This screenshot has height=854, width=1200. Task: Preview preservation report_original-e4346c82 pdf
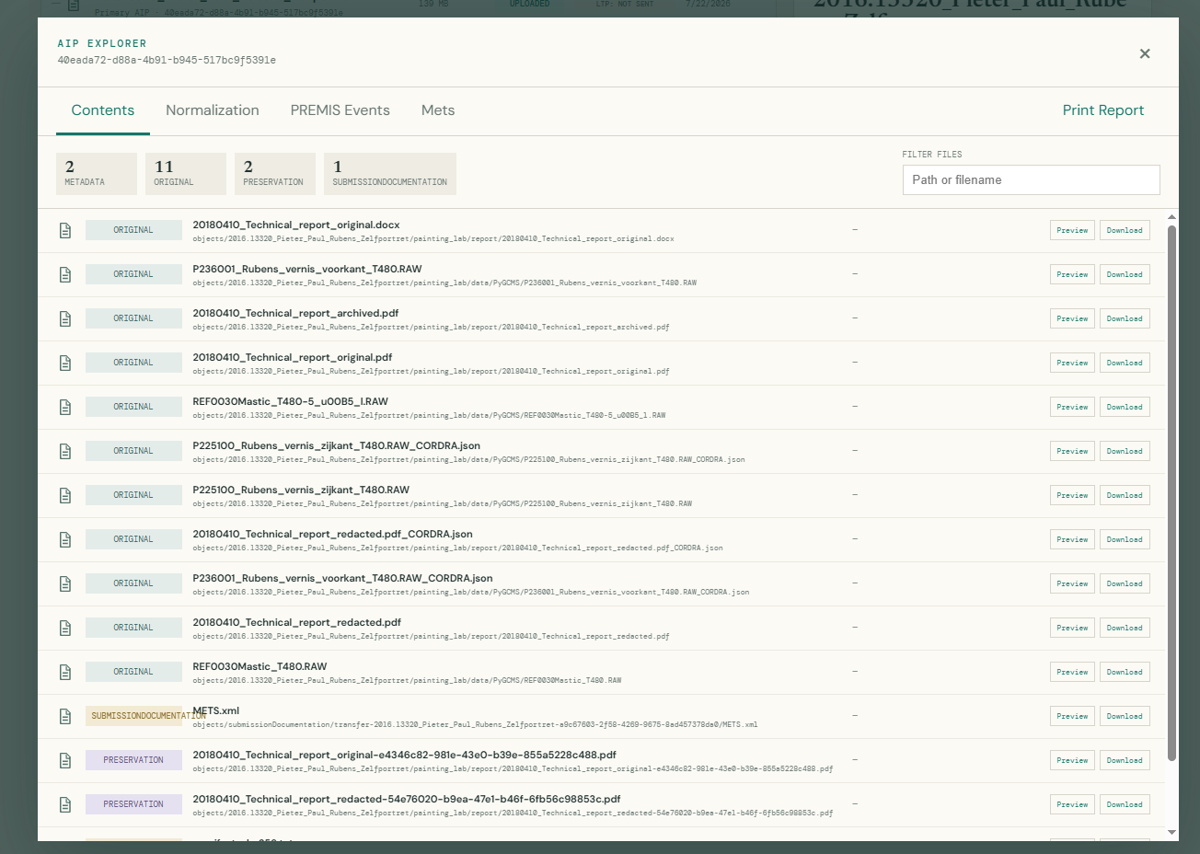[x=1072, y=760]
